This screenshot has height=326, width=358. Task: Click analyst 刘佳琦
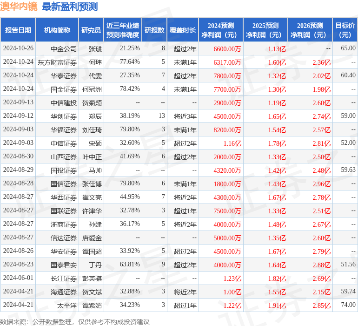pos(92,130)
